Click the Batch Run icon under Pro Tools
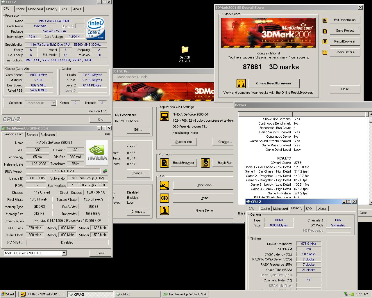Viewport: 372px width, 298px height. [x=205, y=163]
